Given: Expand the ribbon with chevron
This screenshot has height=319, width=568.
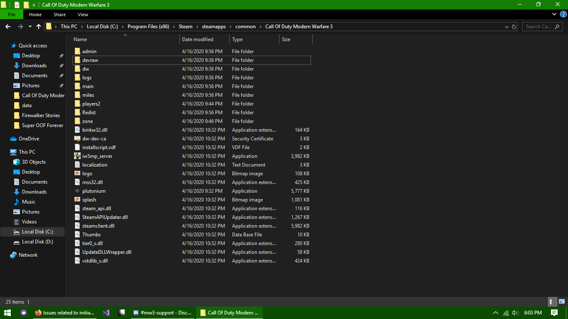Looking at the screenshot, I should pos(554,14).
